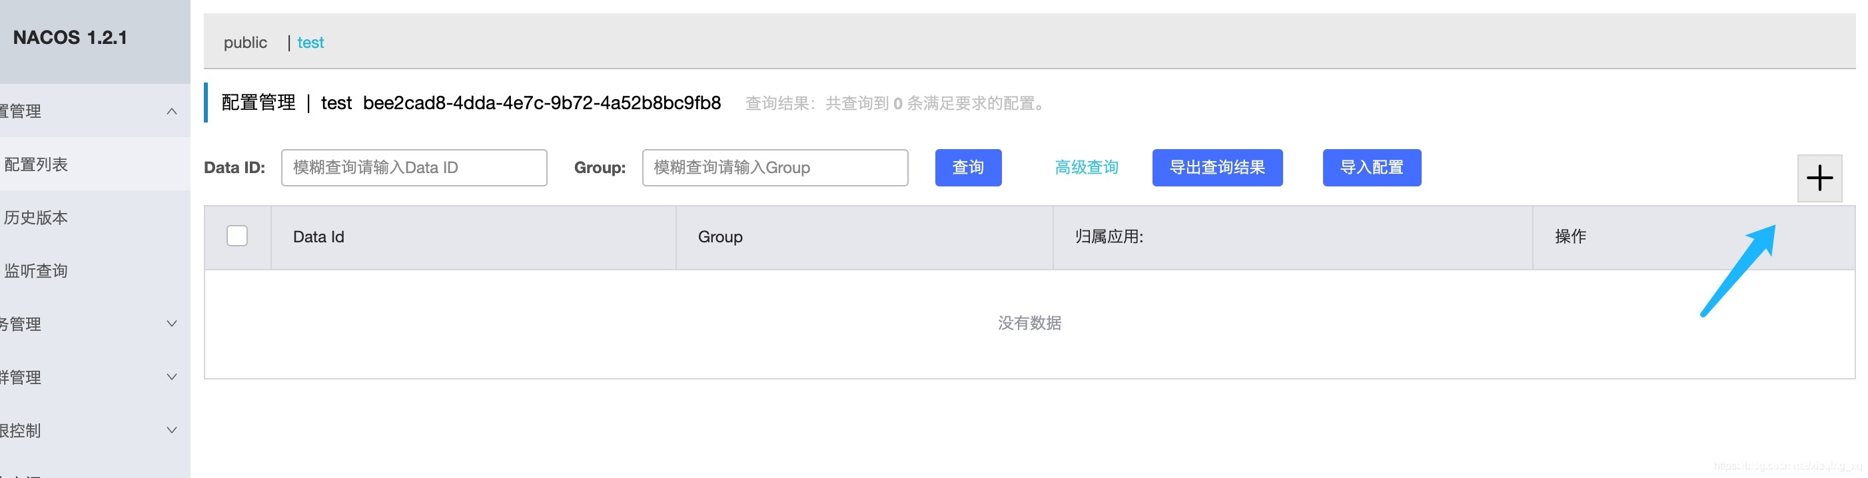
Task: Toggle the select-all checkbox in table header
Action: pos(237,236)
